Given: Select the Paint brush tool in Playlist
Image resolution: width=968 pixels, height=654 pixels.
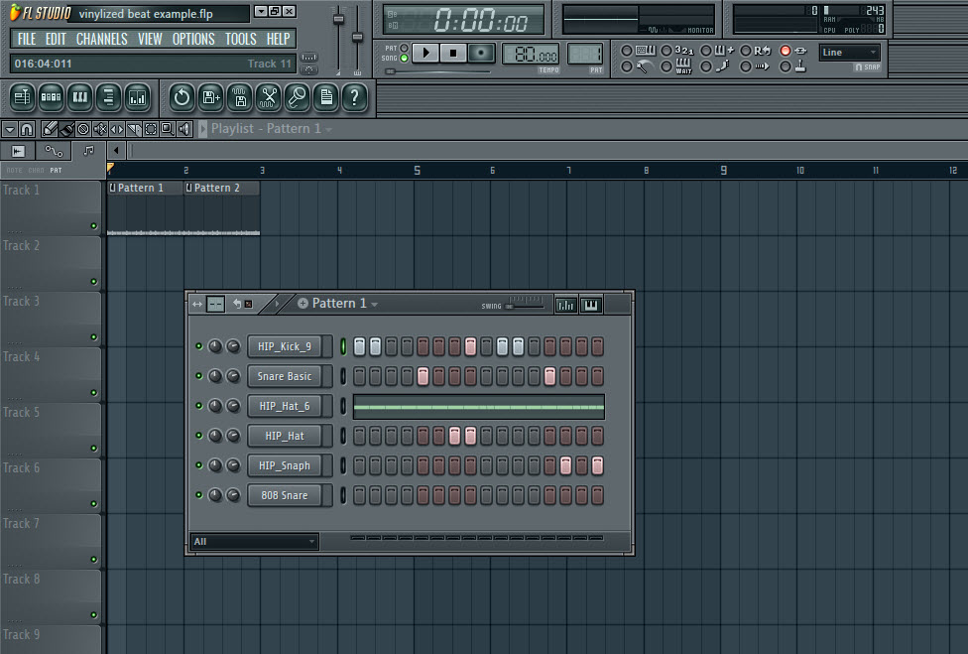Looking at the screenshot, I should [x=66, y=129].
